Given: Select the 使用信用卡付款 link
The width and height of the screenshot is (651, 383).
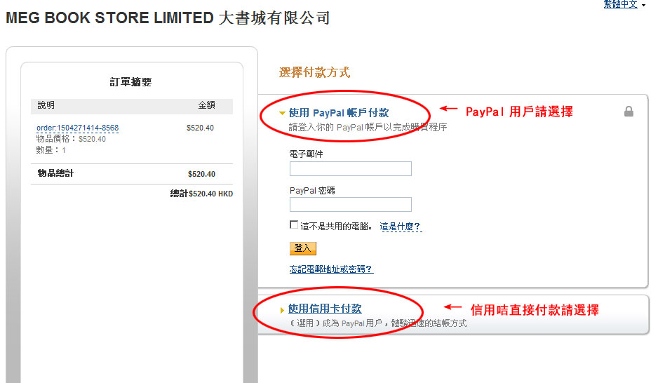Looking at the screenshot, I should pos(325,309).
